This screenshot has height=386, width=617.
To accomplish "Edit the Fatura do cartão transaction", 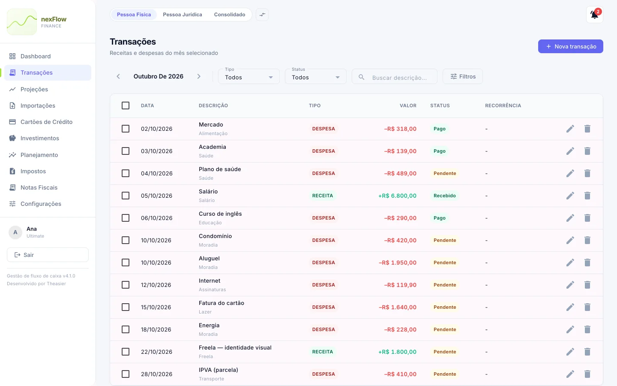I will point(570,307).
